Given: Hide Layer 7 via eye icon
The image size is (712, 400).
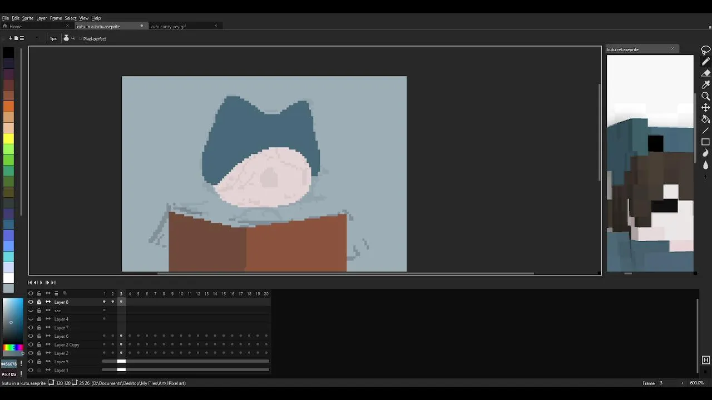Looking at the screenshot, I should [x=31, y=328].
